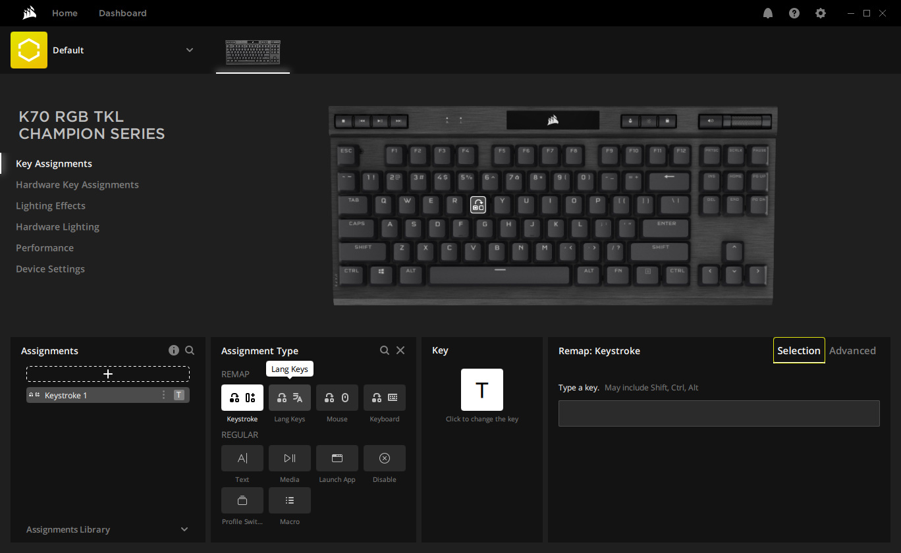Search assignment types
Screen dimensions: 901x553
[385, 350]
